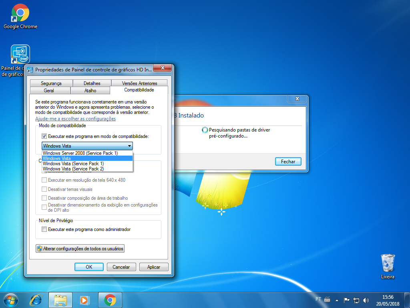Show hidden tray icons arrow
The image size is (410, 308).
coord(337,300)
